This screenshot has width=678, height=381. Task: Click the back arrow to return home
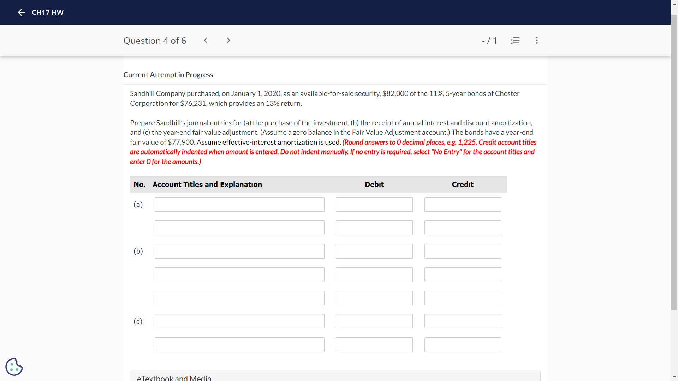pyautogui.click(x=20, y=12)
